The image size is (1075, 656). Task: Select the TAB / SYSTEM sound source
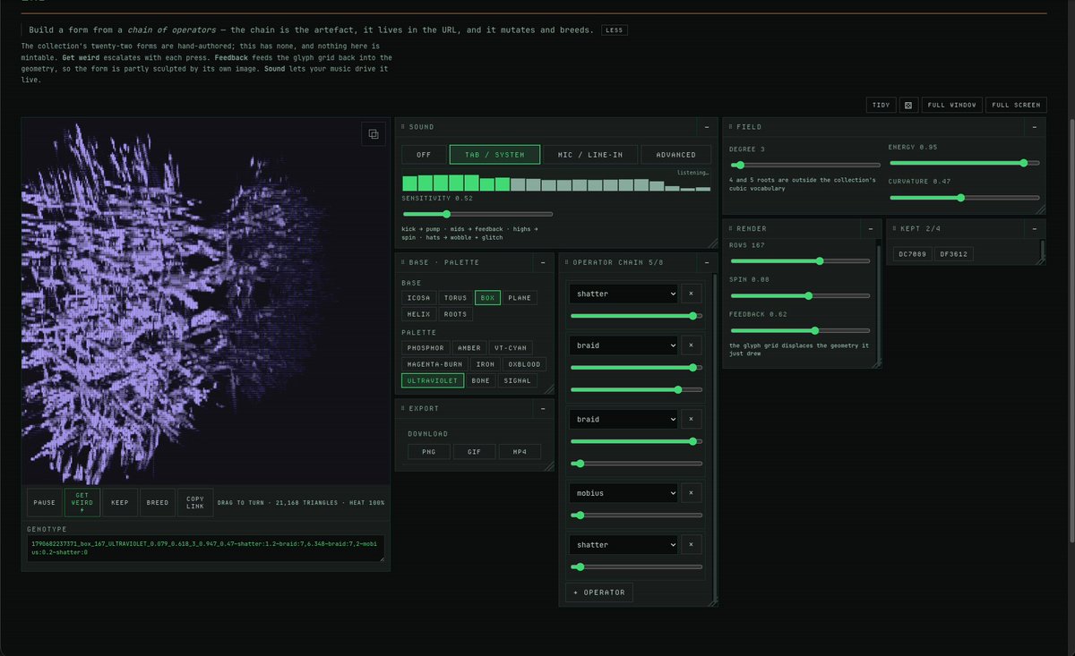point(494,155)
